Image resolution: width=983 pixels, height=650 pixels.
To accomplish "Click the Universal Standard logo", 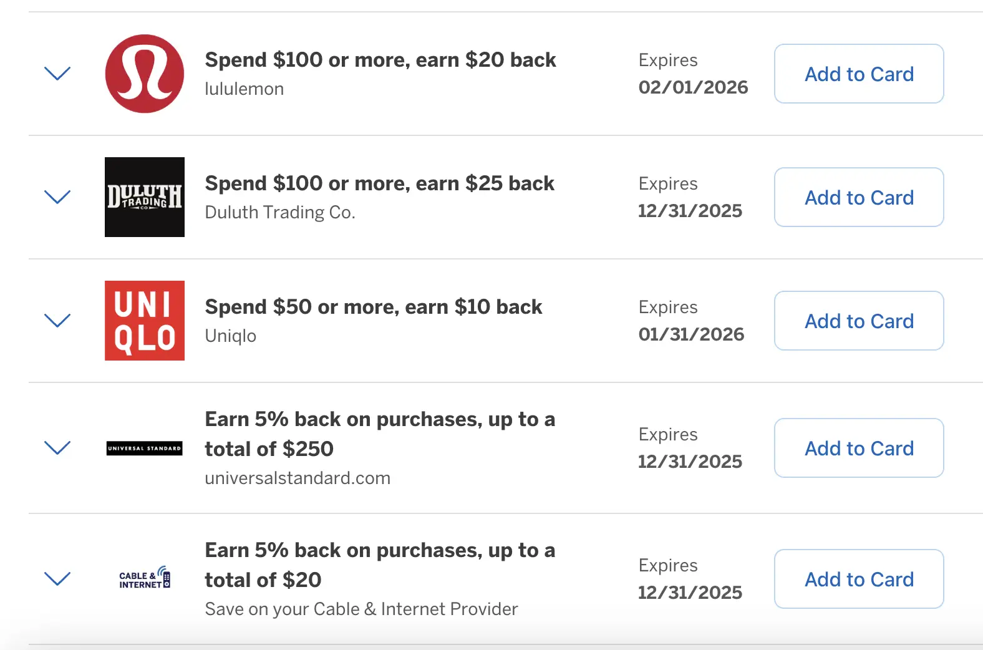I will point(145,448).
